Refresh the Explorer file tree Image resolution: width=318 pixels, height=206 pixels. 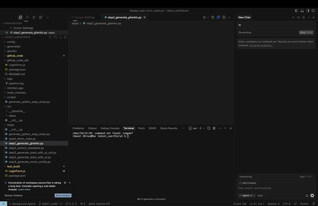tap(60, 37)
